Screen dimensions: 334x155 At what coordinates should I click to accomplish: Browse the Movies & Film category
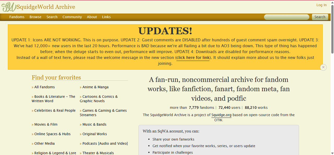[x=46, y=125]
